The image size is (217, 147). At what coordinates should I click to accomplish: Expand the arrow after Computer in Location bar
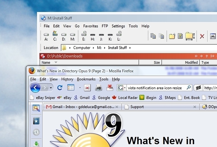(93, 48)
